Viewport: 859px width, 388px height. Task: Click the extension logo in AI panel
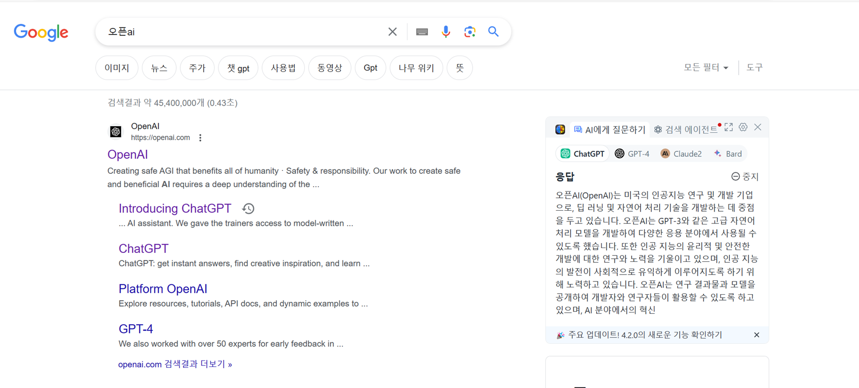[560, 129]
